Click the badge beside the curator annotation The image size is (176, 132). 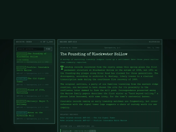[x=93, y=131]
